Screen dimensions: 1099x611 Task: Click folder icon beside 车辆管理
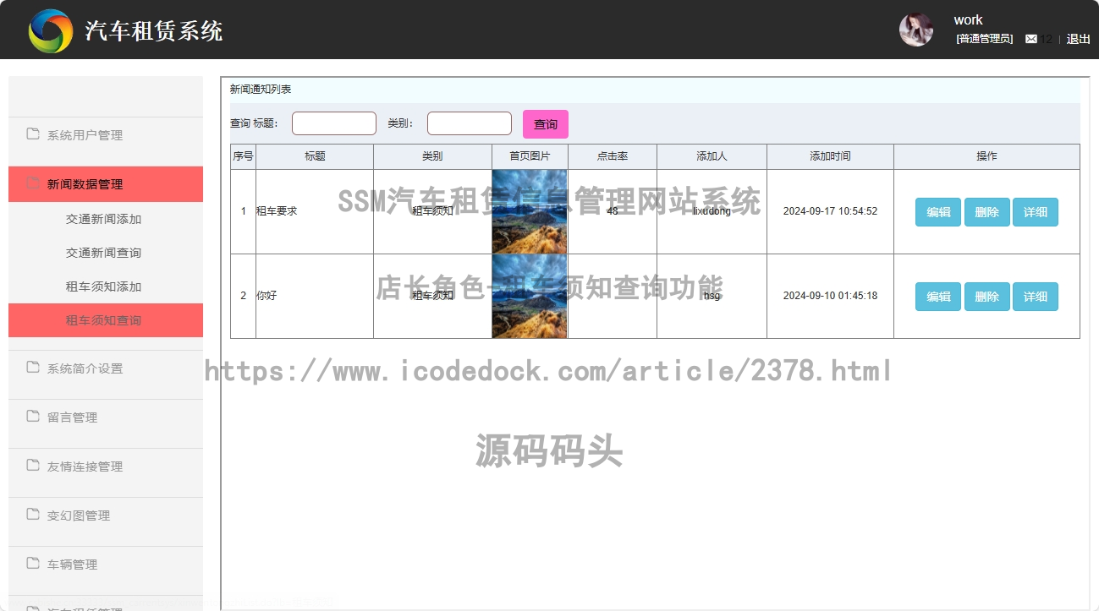pyautogui.click(x=33, y=563)
